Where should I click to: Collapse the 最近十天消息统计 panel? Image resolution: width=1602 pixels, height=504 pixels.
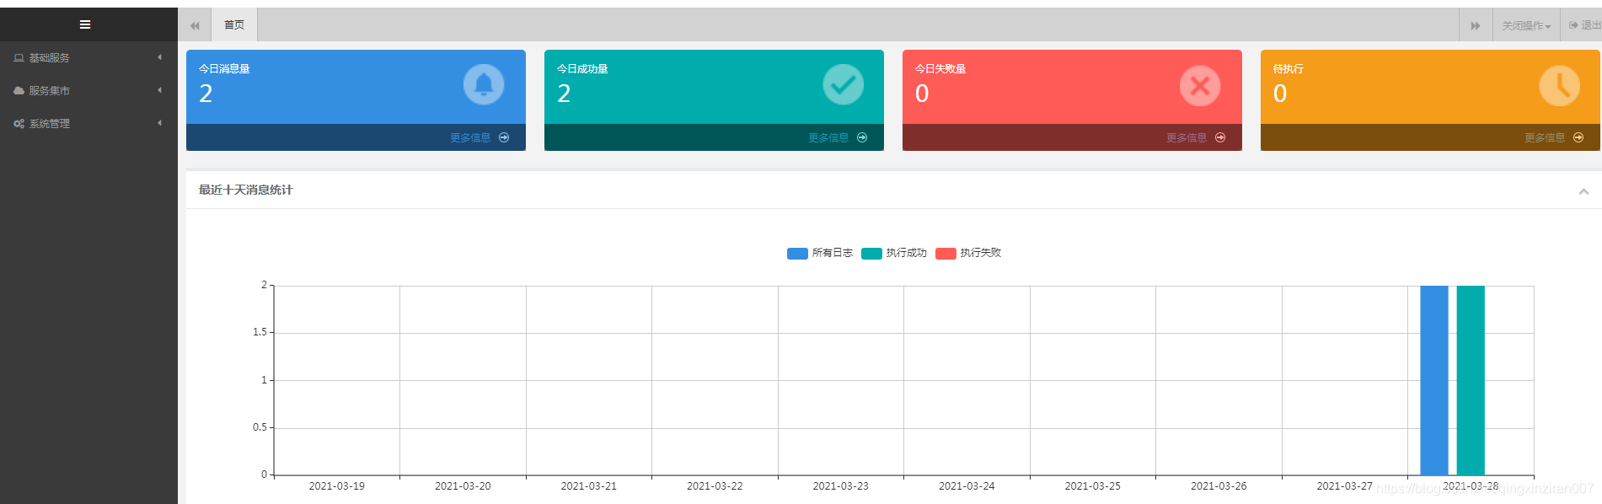click(x=1583, y=191)
